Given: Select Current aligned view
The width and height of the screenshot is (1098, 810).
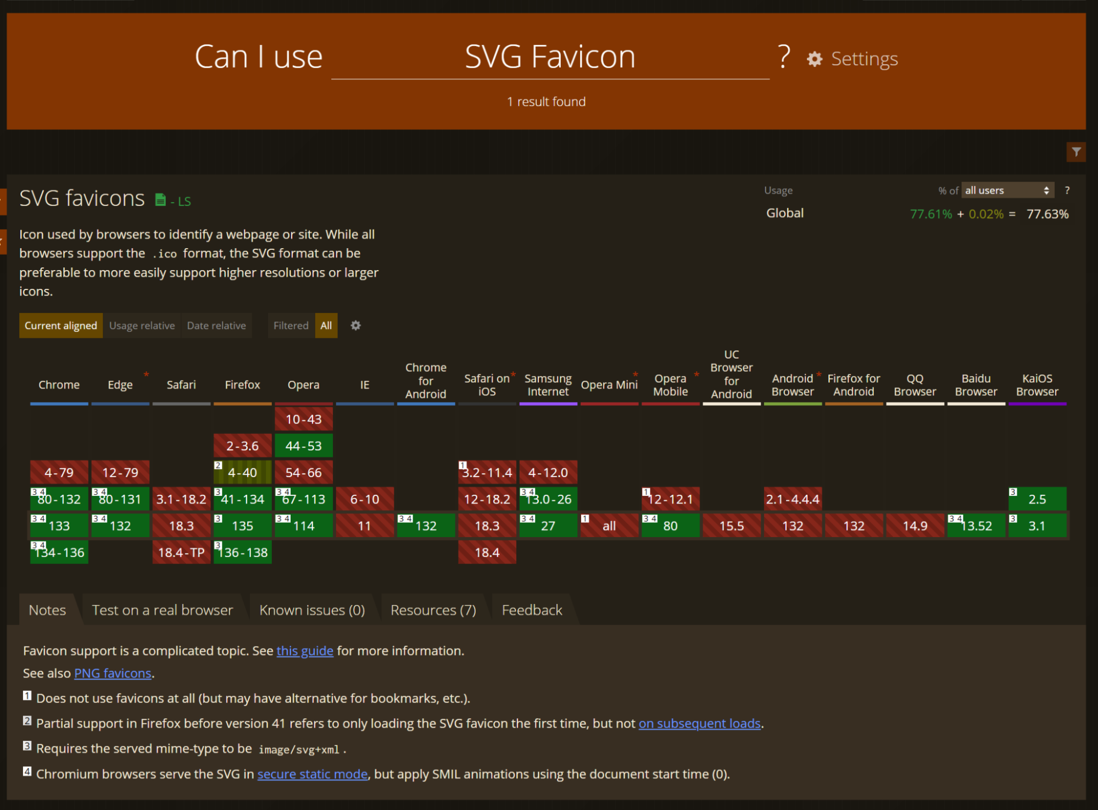Looking at the screenshot, I should tap(60, 326).
